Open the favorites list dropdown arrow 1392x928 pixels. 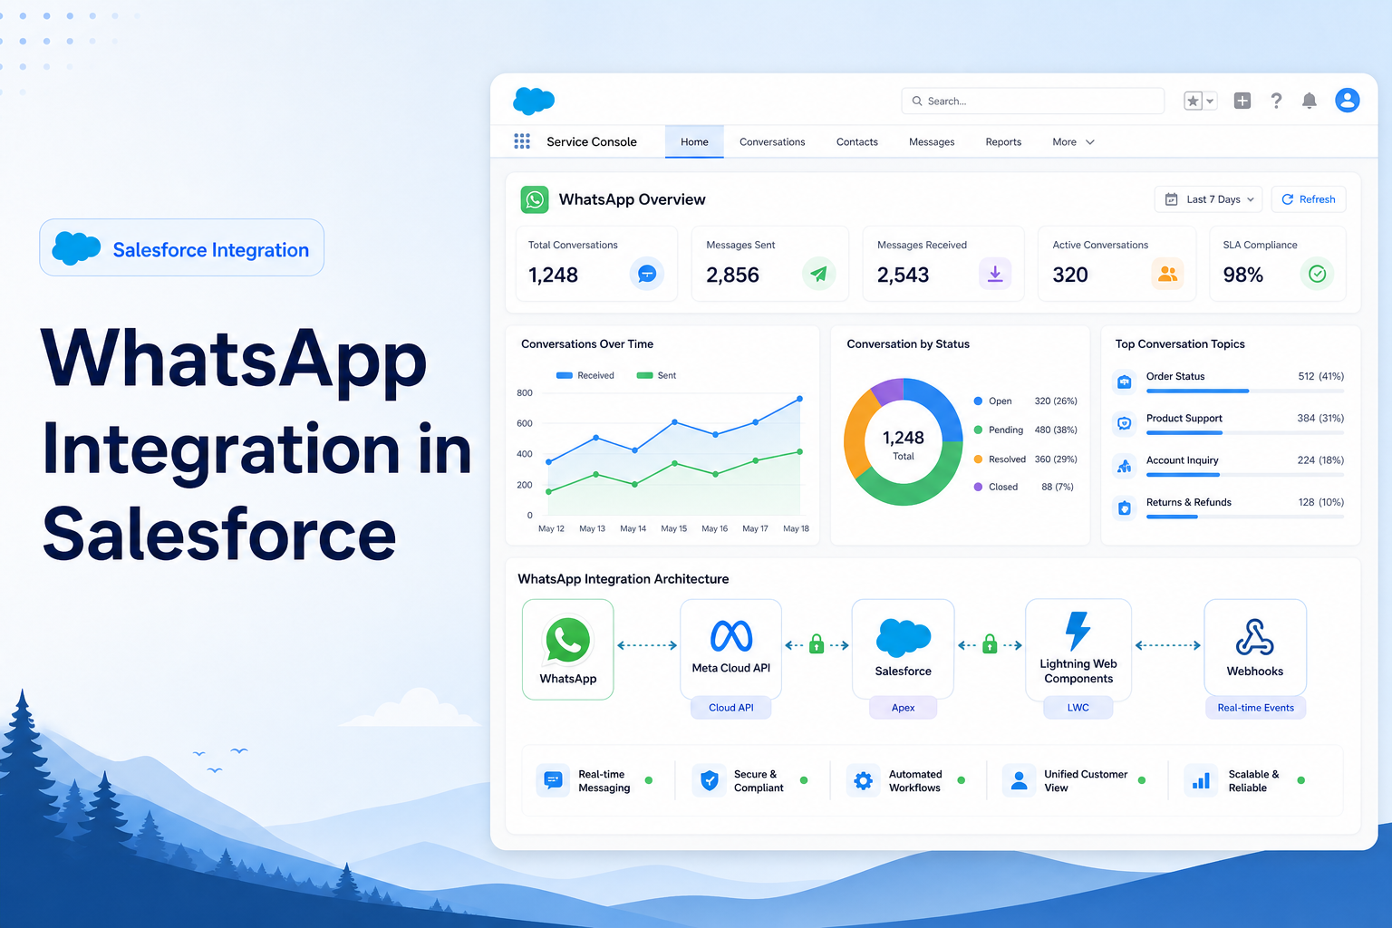tap(1210, 101)
